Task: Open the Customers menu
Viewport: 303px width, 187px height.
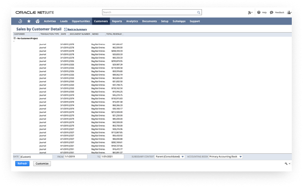Action: pos(101,21)
